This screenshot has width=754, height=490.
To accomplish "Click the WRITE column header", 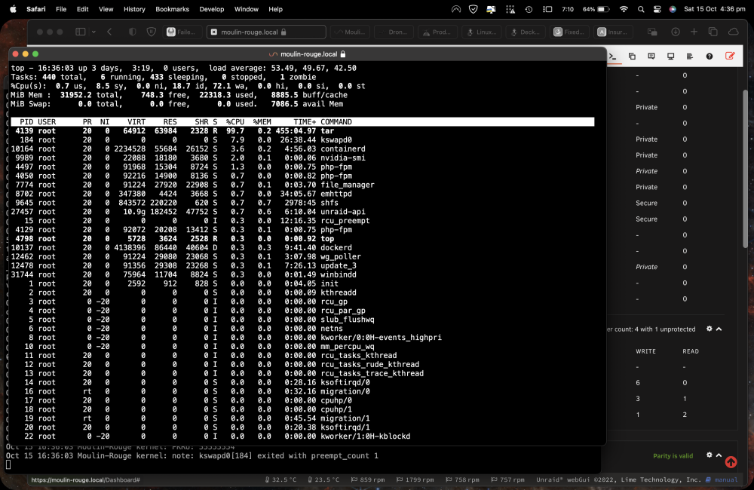I will [646, 351].
